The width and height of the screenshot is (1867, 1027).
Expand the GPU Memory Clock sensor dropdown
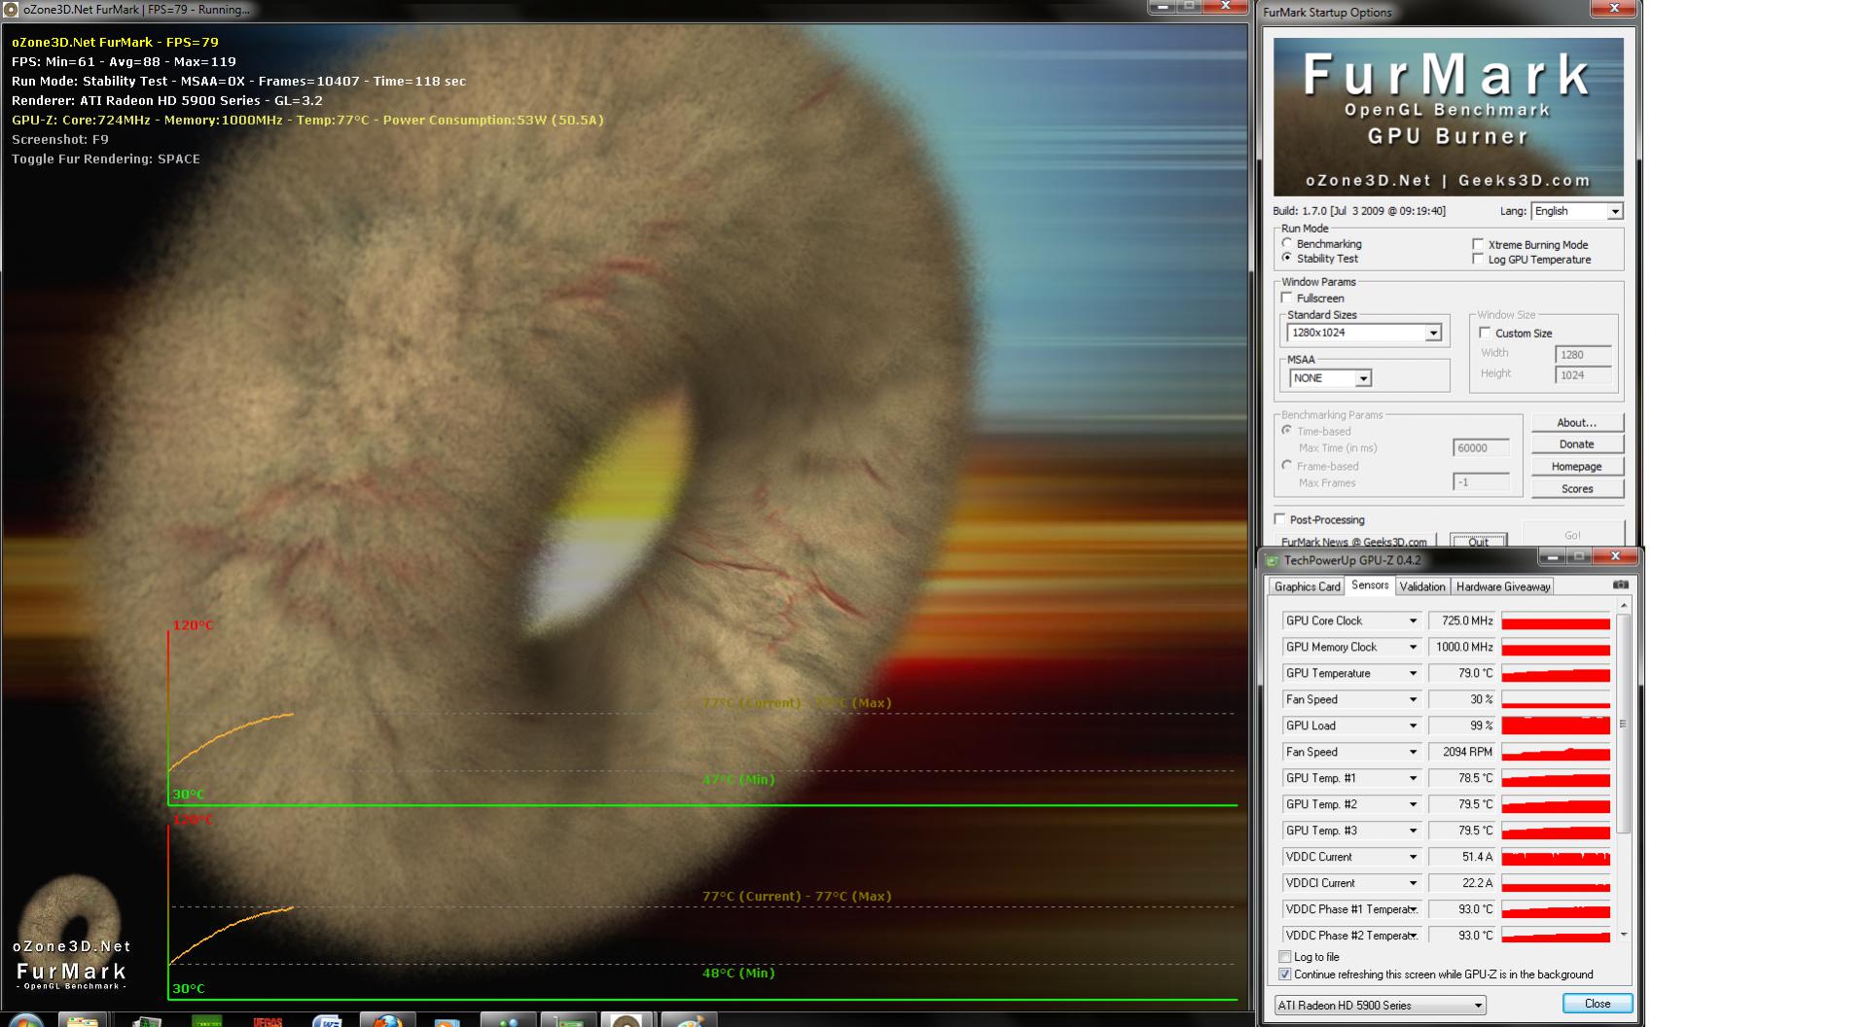point(1351,647)
